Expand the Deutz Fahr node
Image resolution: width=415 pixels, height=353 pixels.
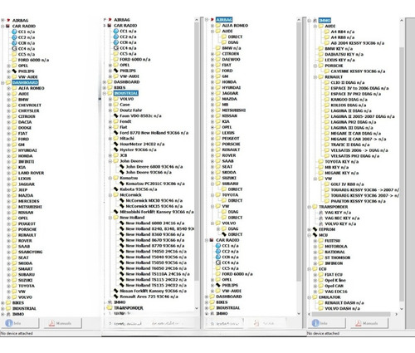(x=110, y=110)
